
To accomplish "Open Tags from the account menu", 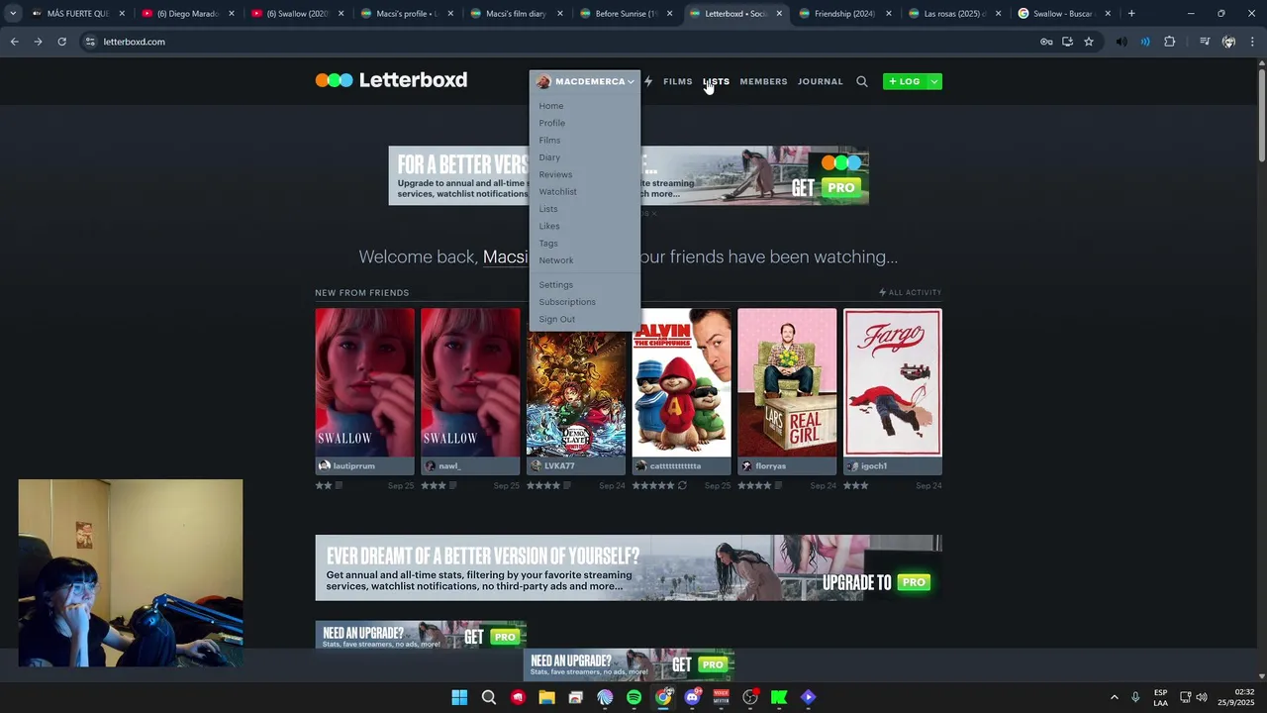I will coord(548,243).
